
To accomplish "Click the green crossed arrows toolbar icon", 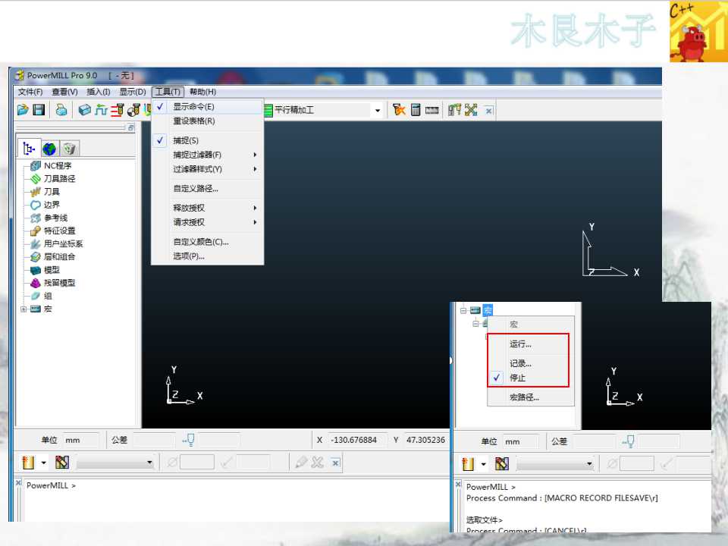I will [x=471, y=110].
